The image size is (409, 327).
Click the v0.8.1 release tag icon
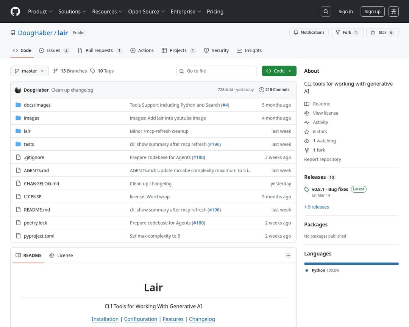click(x=307, y=190)
